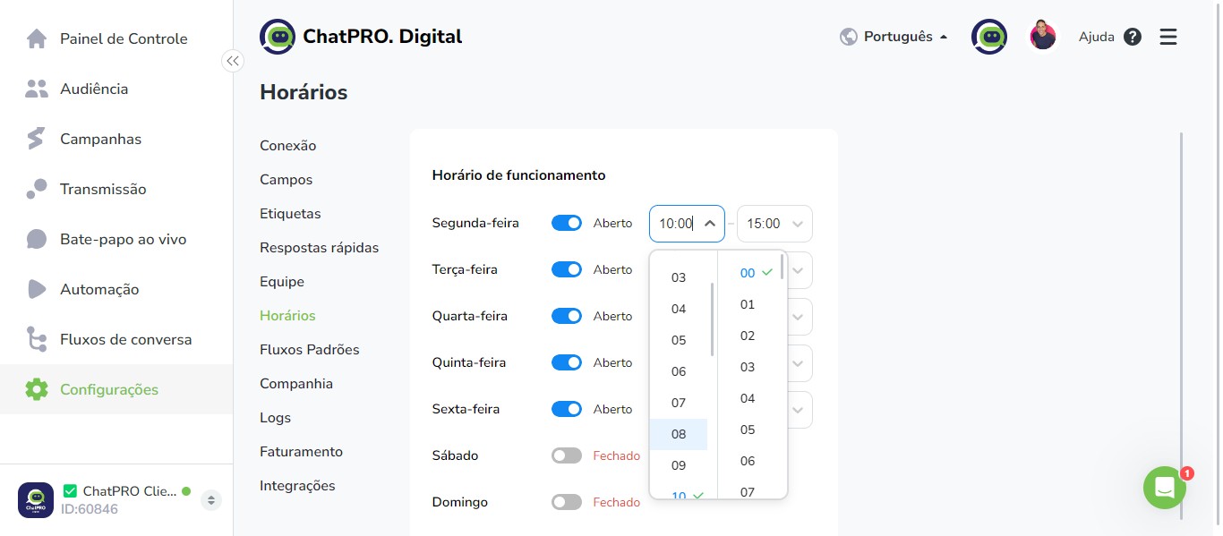1223x536 pixels.
Task: Click the round ChatPRO robot icon next to the avatar
Action: point(989,37)
